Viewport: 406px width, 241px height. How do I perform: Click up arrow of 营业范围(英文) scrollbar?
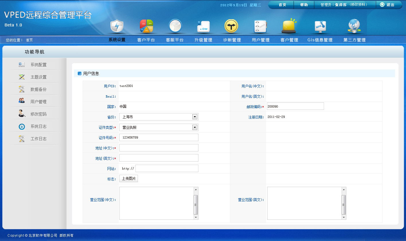pos(344,189)
